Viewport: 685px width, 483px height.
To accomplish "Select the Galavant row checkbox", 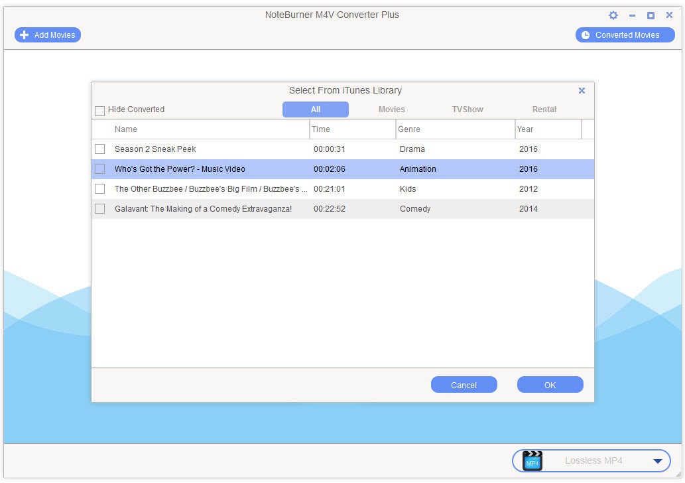I will [99, 208].
